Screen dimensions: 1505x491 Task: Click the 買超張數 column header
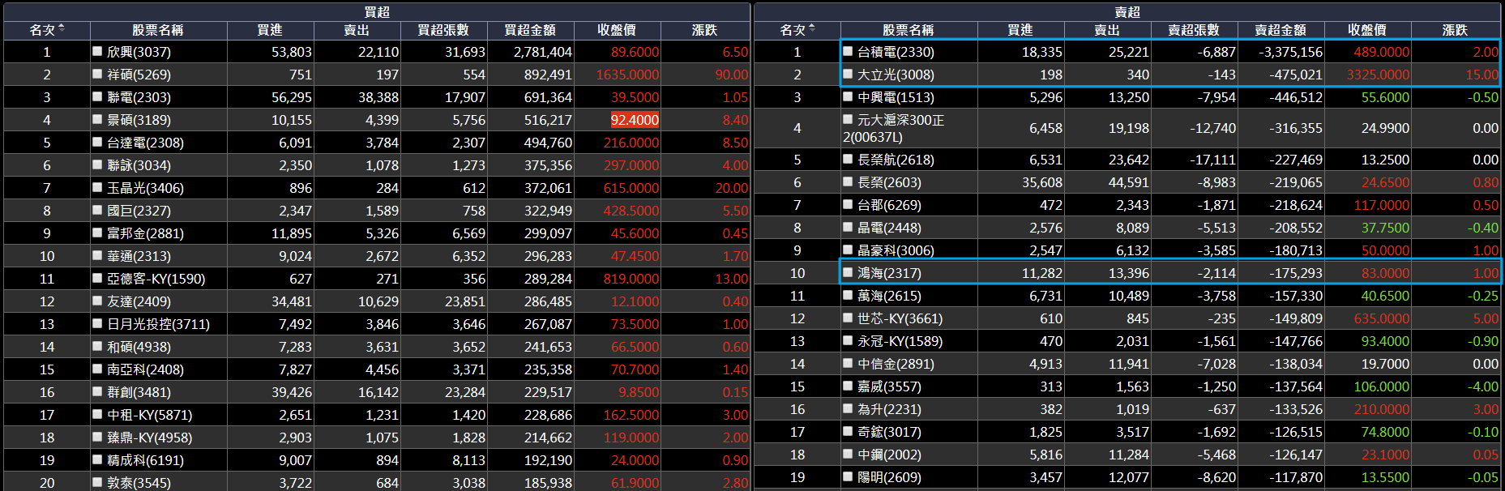[443, 30]
